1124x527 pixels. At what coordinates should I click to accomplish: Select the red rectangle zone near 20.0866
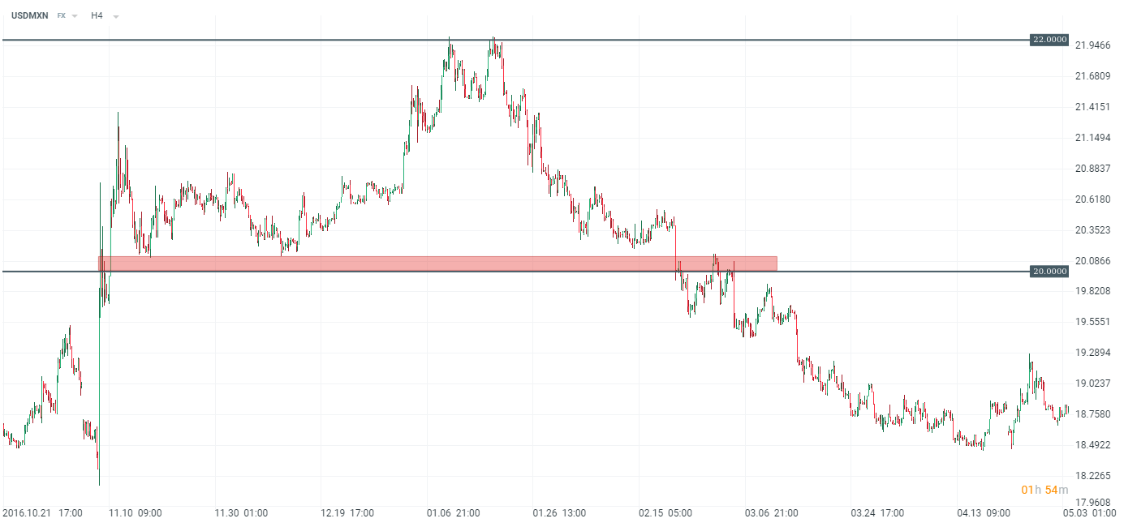[438, 263]
